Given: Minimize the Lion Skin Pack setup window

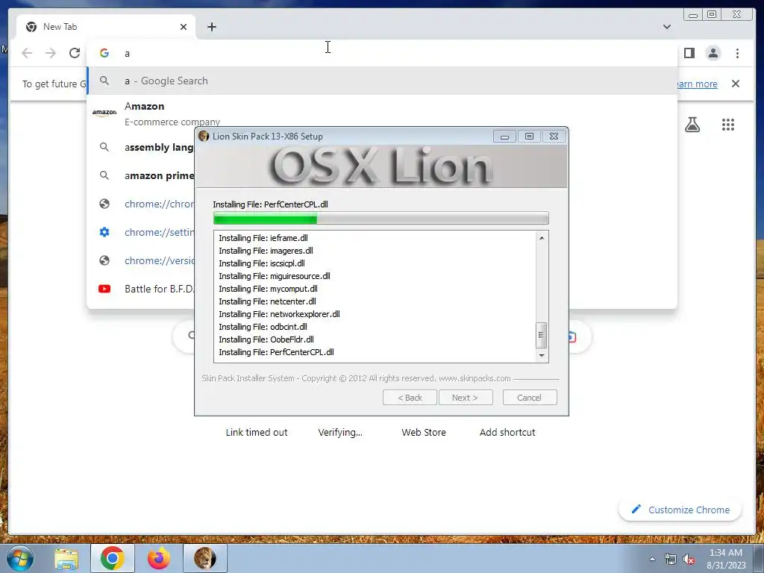Looking at the screenshot, I should coord(504,137).
